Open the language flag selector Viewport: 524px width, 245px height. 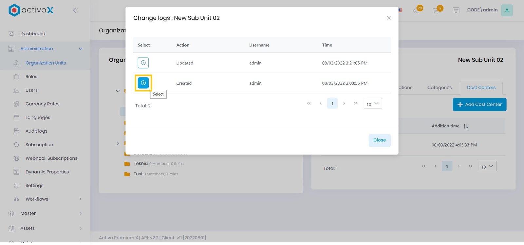[x=400, y=10]
